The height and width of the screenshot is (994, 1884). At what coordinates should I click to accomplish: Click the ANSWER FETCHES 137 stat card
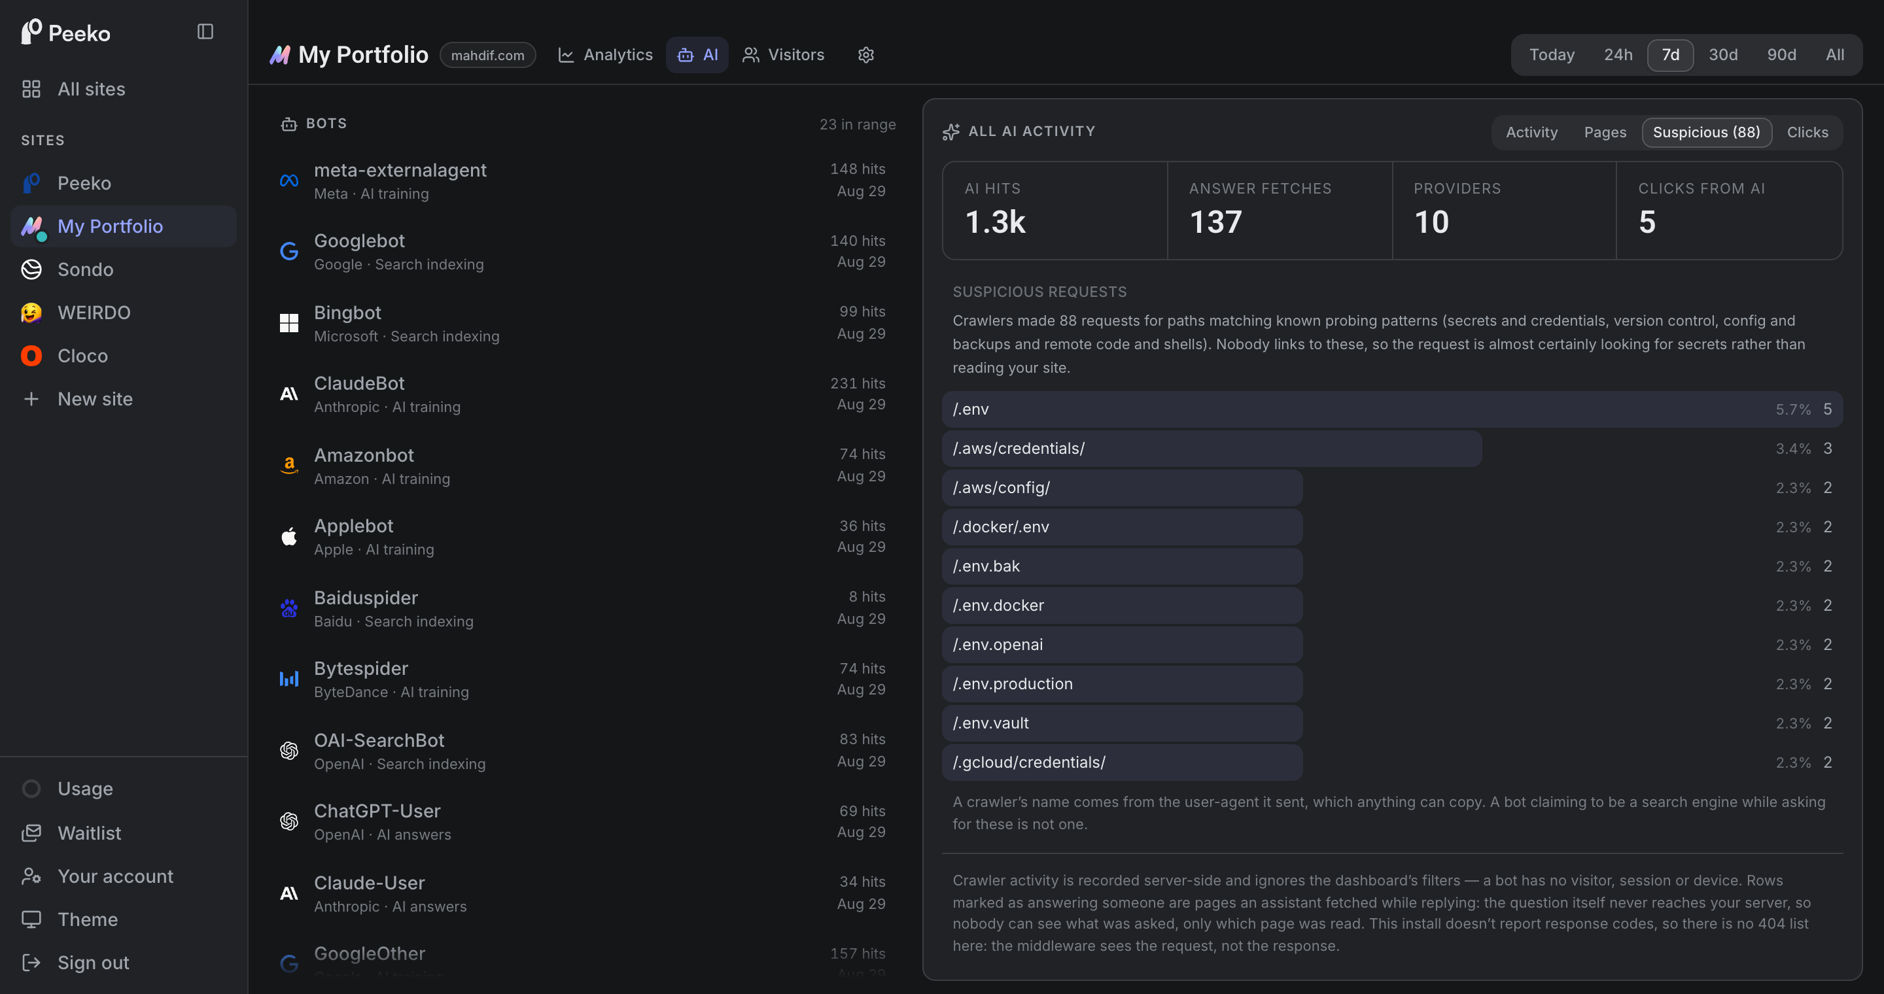[1279, 211]
